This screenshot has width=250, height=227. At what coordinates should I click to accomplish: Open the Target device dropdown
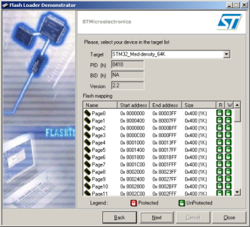226,54
